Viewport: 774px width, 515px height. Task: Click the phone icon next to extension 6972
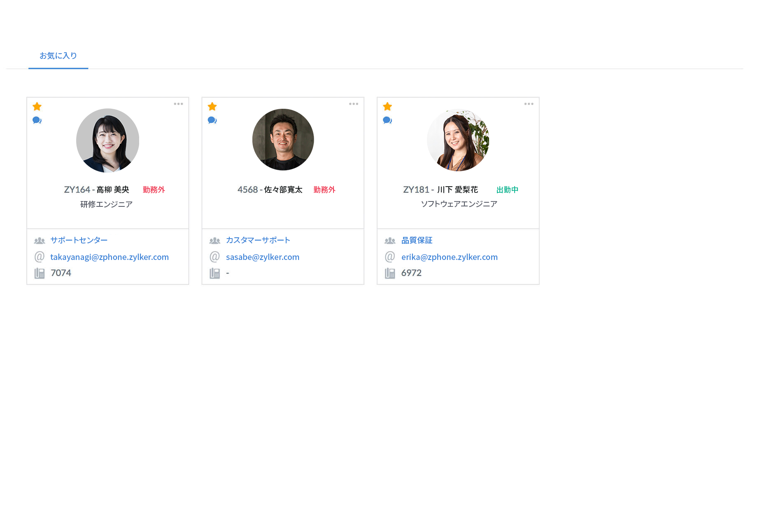[390, 272]
